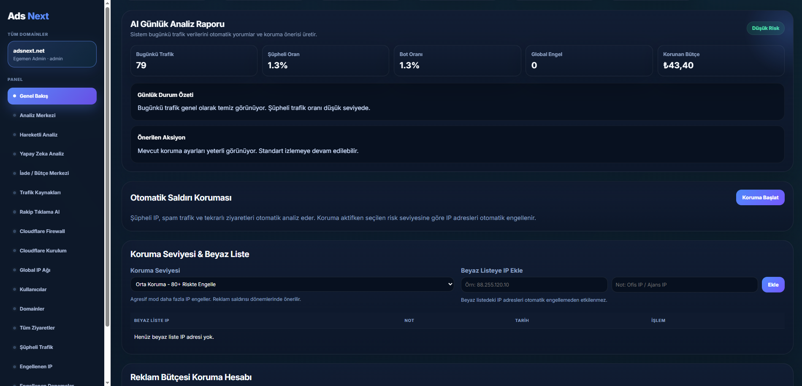Click the sidebar scroll up arrow
802x386 pixels.
coord(107,3)
